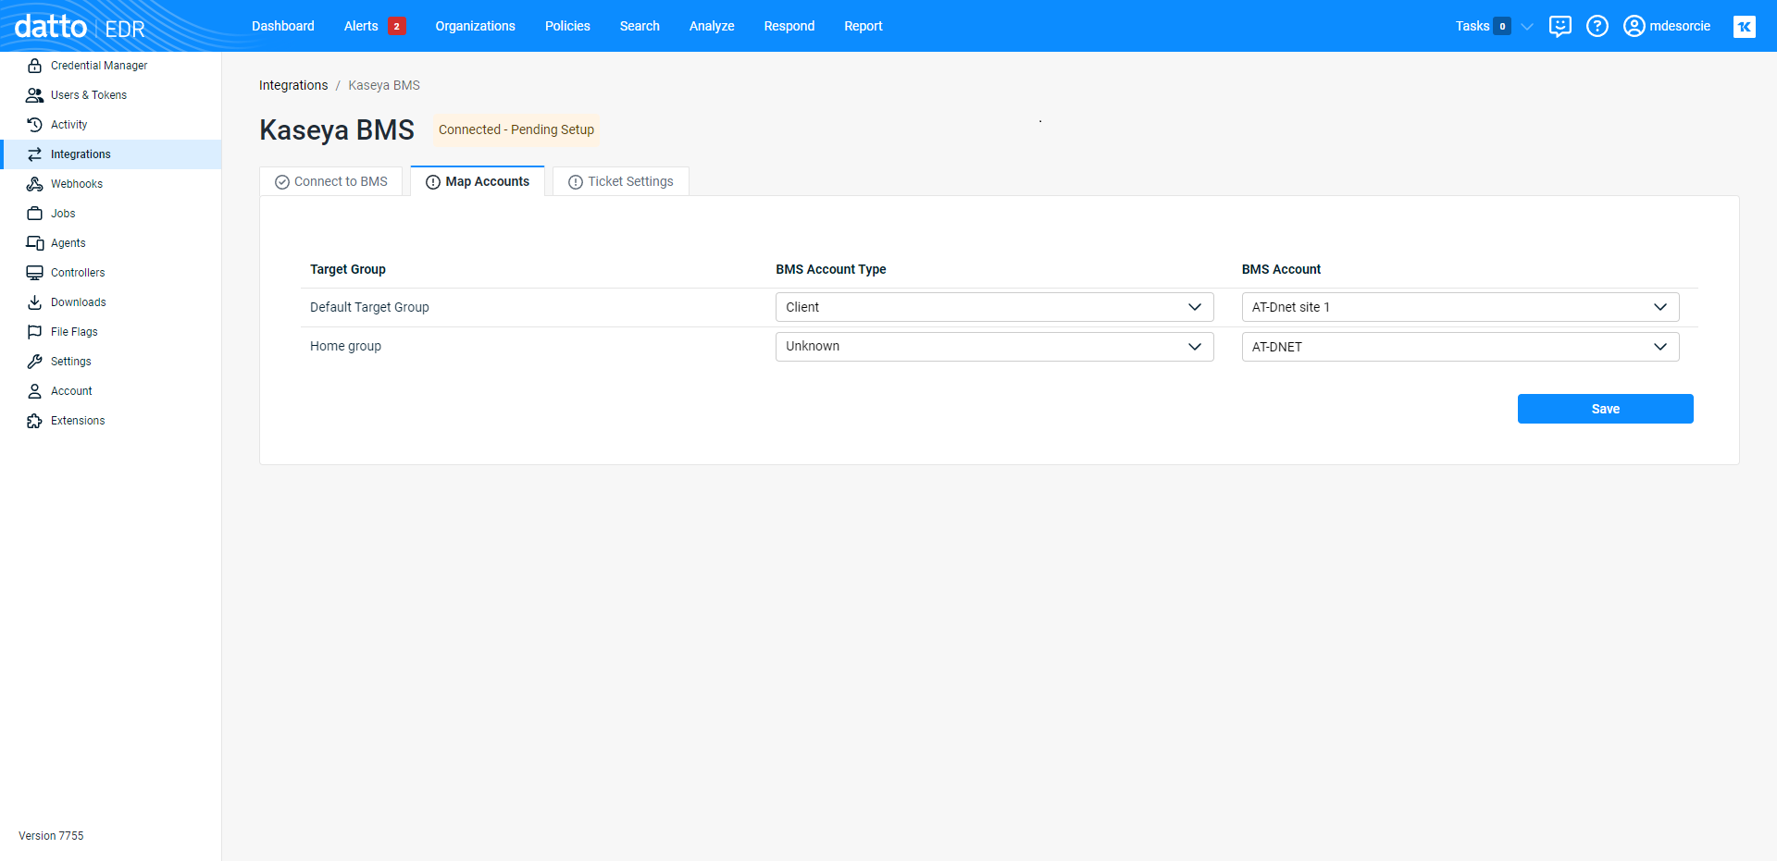Click the Downloads arrow icon

(x=34, y=302)
